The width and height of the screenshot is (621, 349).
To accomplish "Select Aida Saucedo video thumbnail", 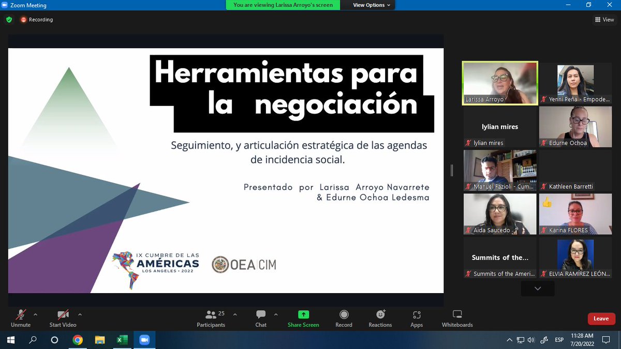I will tap(500, 214).
